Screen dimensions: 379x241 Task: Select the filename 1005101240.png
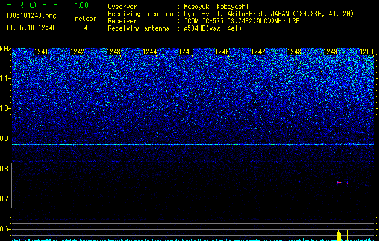click(31, 16)
